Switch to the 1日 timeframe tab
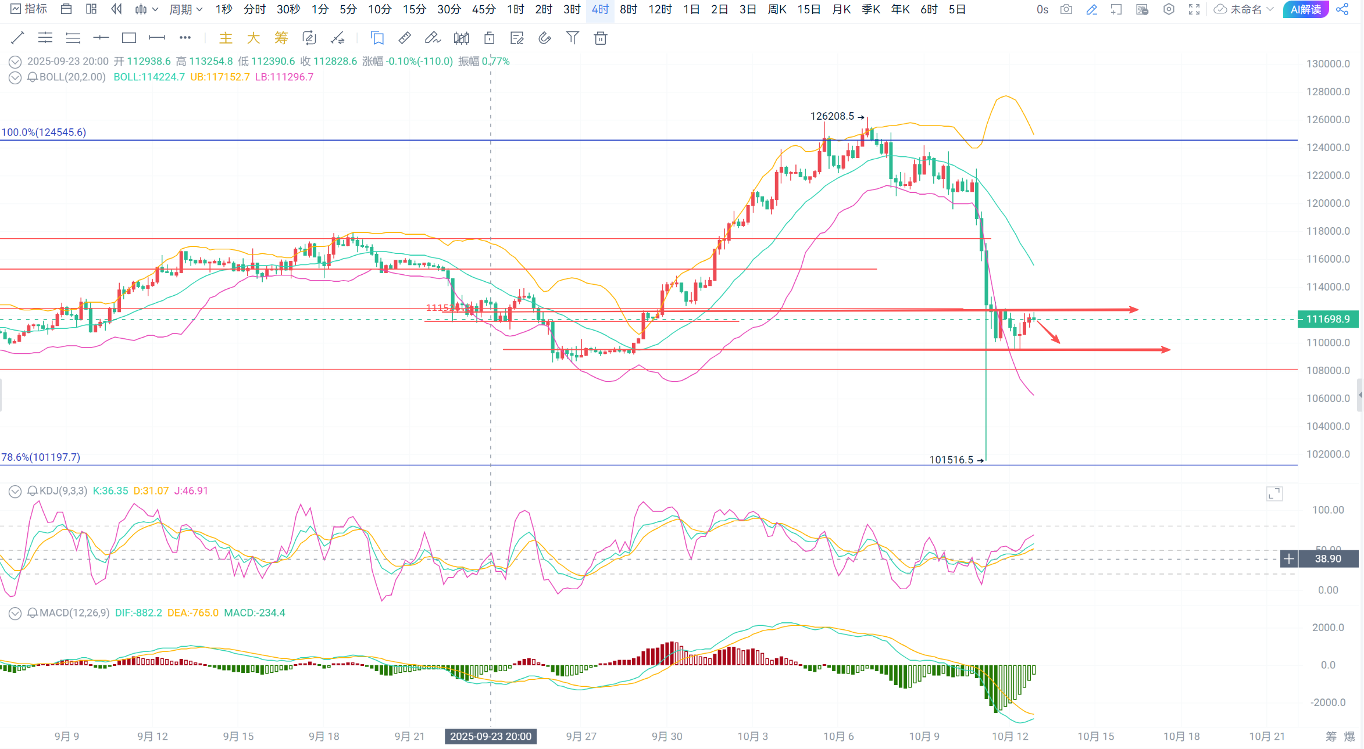This screenshot has width=1364, height=749. pos(691,9)
